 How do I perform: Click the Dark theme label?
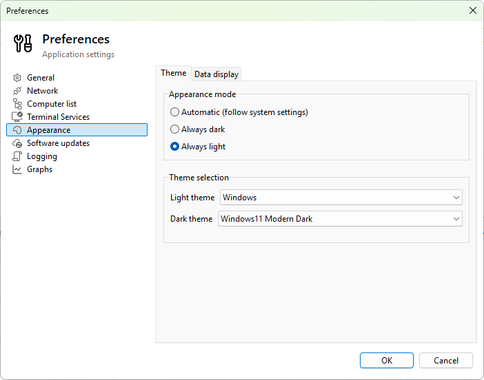click(192, 219)
